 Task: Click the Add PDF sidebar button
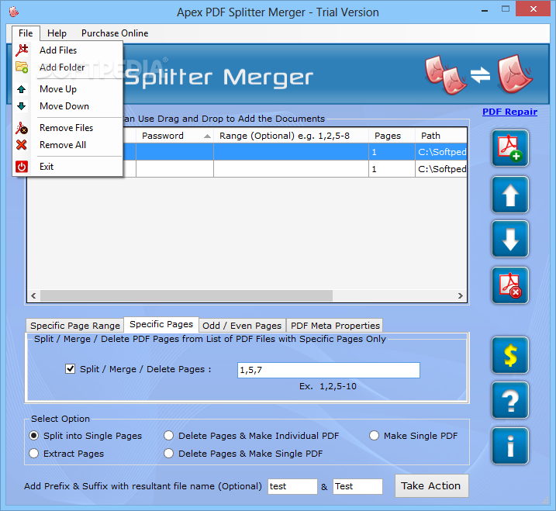click(x=510, y=148)
